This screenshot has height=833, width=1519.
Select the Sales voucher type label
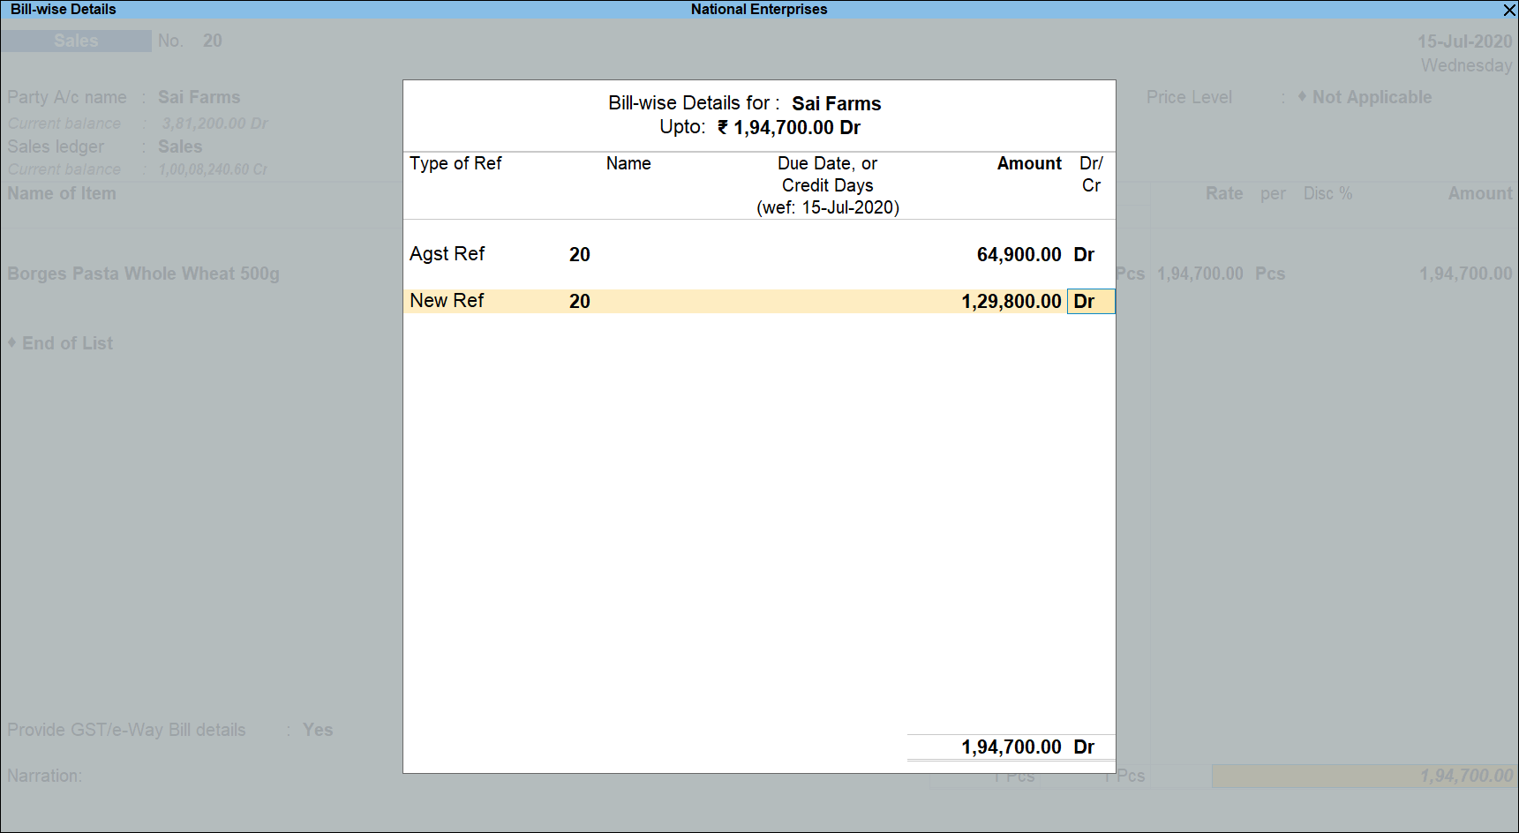click(x=76, y=41)
